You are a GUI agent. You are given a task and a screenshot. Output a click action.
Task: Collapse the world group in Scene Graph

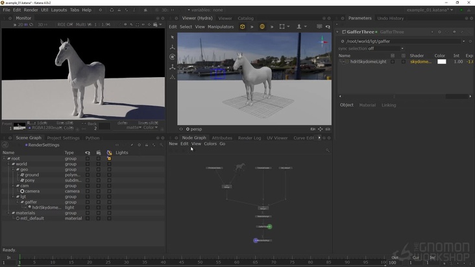pos(10,164)
